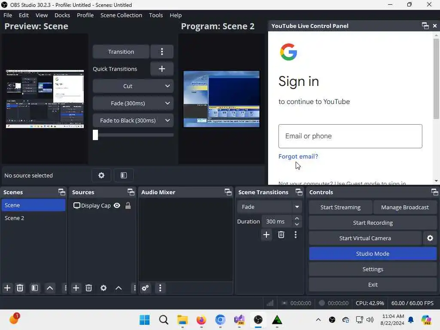Click Manage Broadcast
The image size is (440, 330).
point(405,208)
